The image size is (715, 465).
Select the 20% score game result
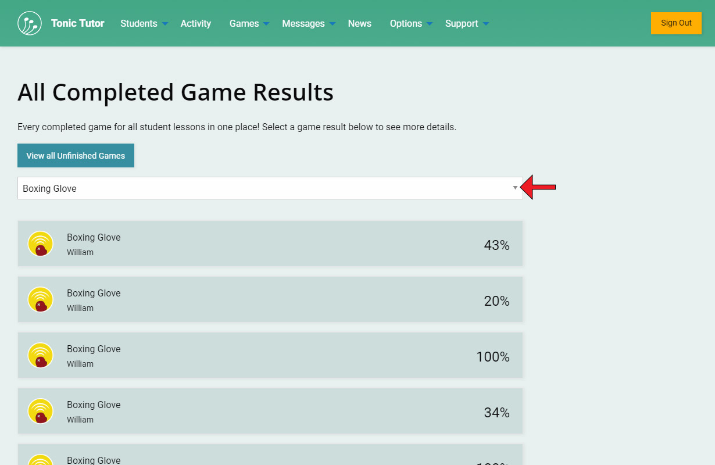(270, 299)
